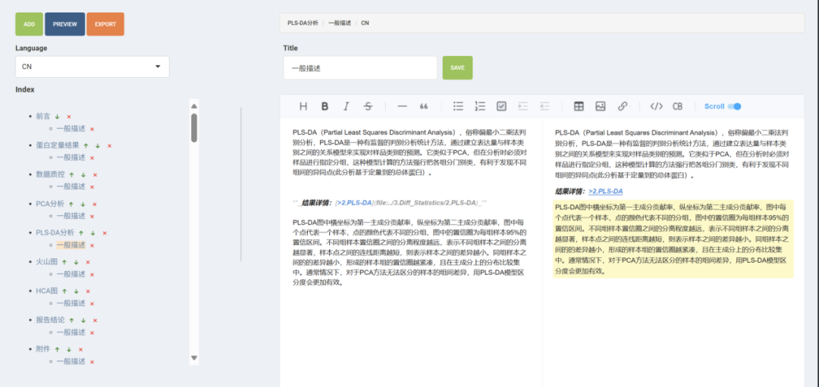Viewport: 819px width, 387px height.
Task: Move 火山图 section down
Action: point(76,262)
